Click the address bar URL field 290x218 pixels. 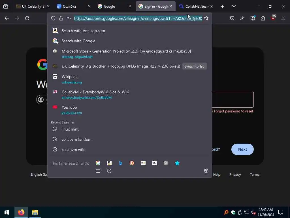point(138,18)
